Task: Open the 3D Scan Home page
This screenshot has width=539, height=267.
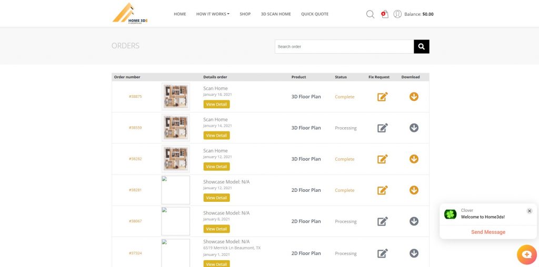Action: click(276, 14)
